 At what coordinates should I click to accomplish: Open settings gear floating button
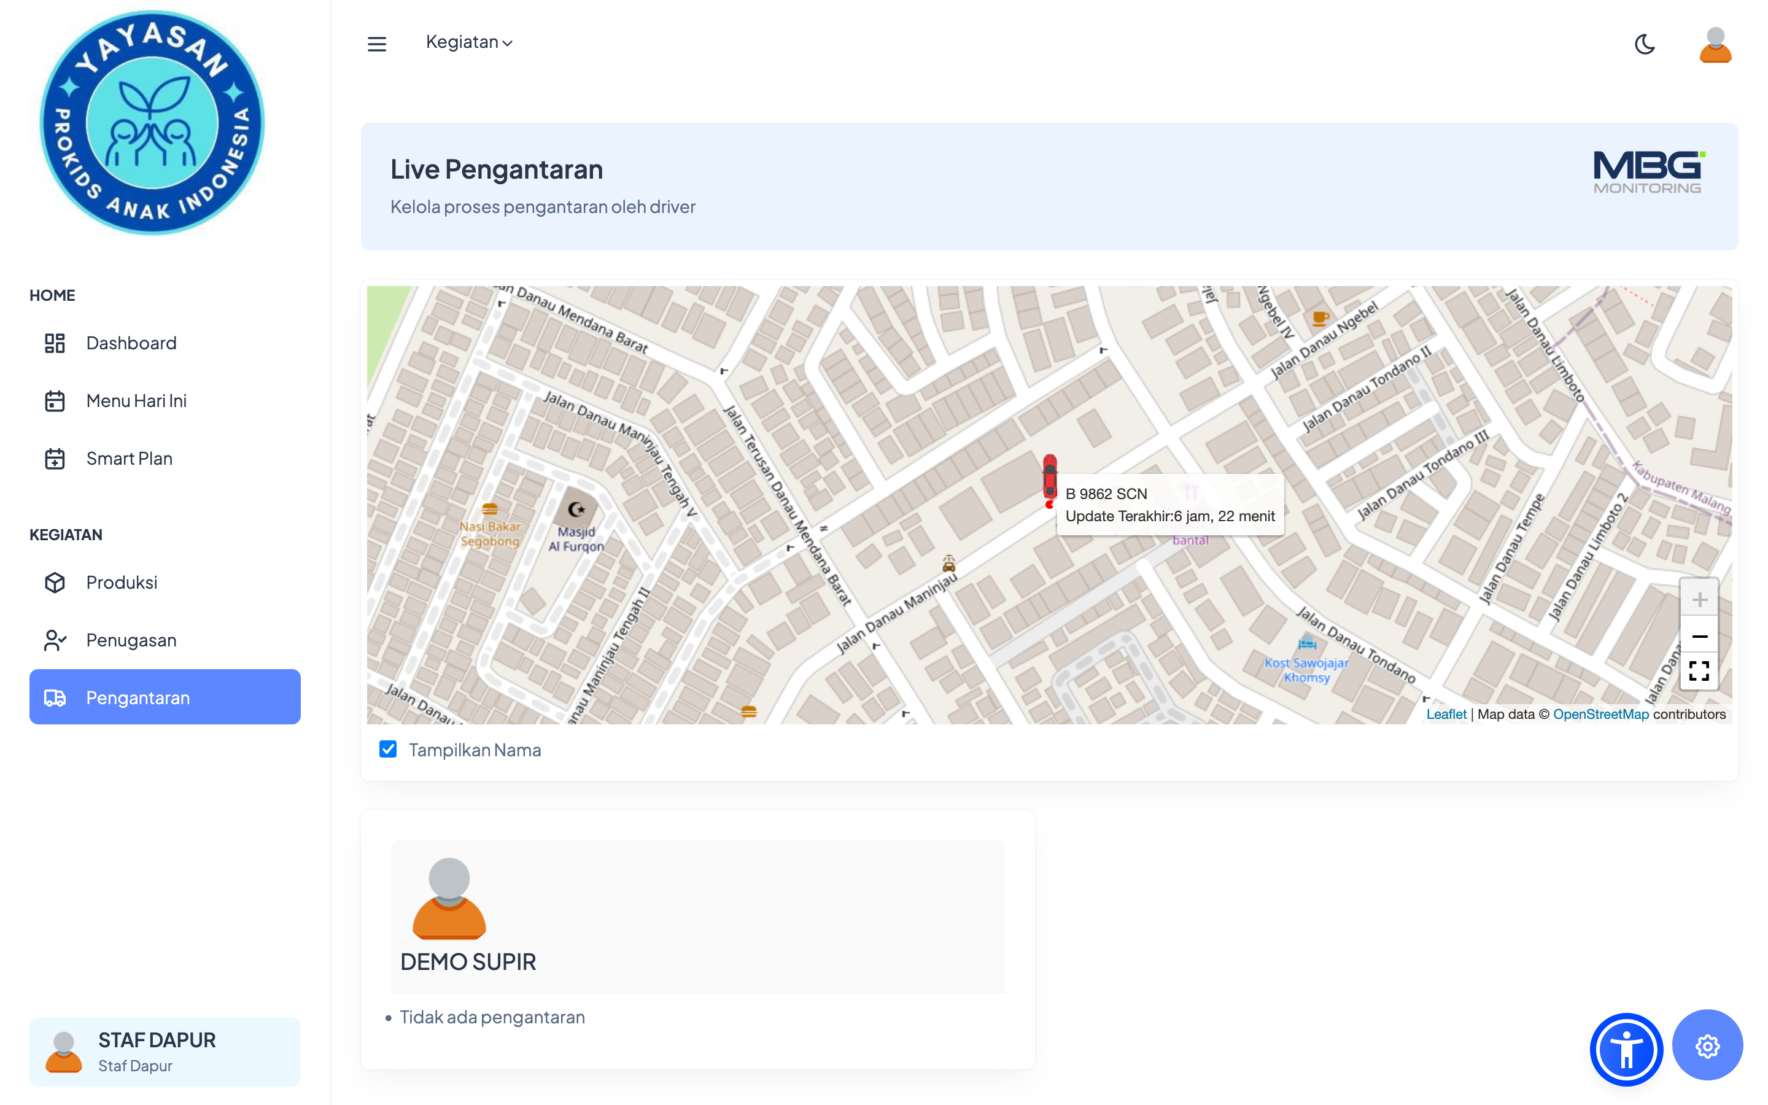click(1707, 1046)
